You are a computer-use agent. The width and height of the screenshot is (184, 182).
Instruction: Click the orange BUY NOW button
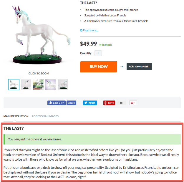tap(99, 67)
